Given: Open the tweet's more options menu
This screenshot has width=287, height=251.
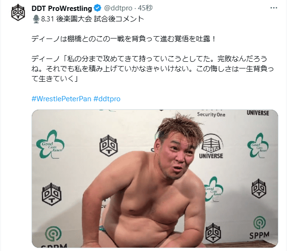Looking at the screenshot, I should click(274, 8).
